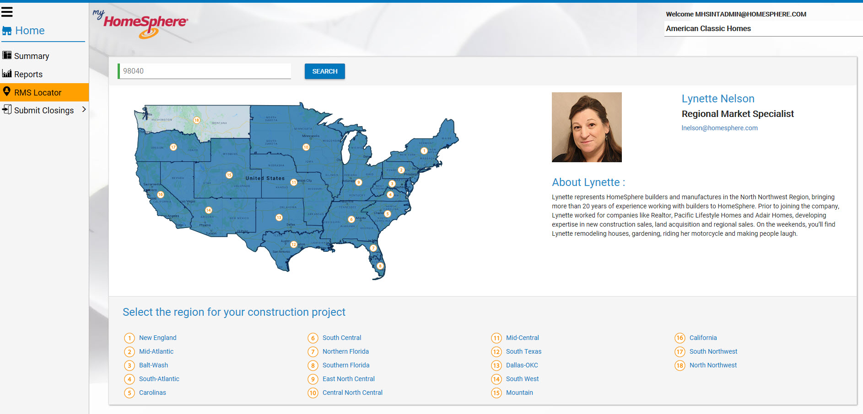Click the SEARCH button
This screenshot has width=863, height=414.
pos(325,71)
